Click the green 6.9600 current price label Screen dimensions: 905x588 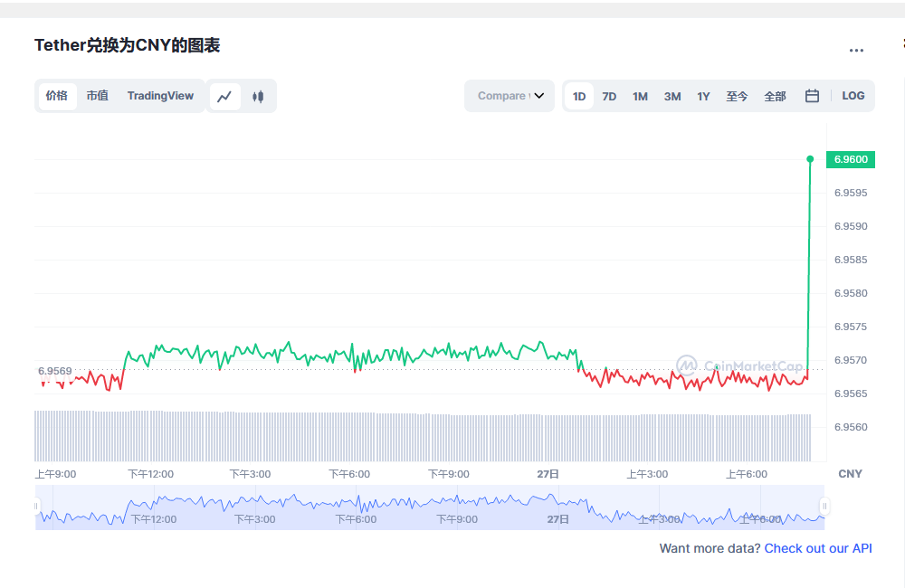point(851,159)
